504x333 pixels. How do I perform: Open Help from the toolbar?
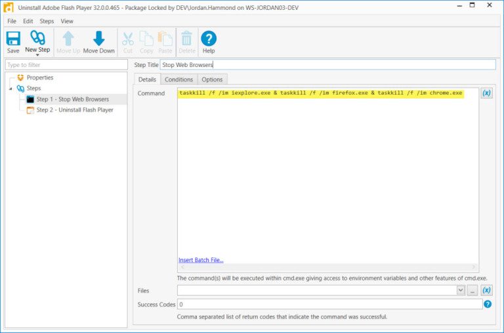click(x=209, y=42)
